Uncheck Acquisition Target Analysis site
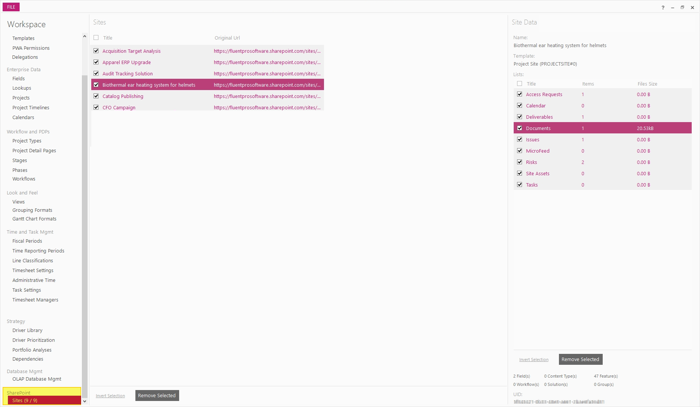 tap(96, 51)
